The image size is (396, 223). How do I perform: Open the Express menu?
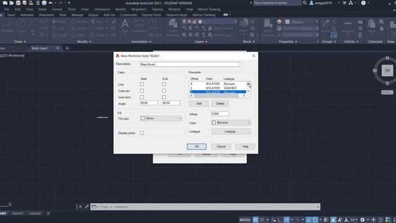(x=157, y=9)
